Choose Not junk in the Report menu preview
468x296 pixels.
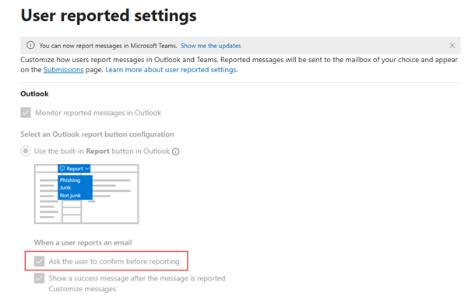pos(70,195)
